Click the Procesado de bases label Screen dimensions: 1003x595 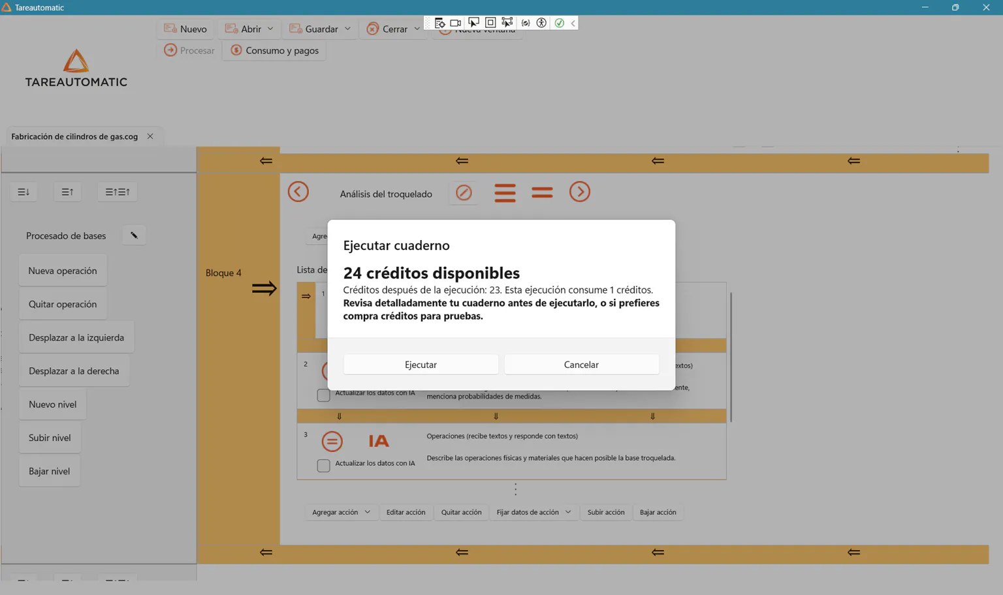click(66, 236)
